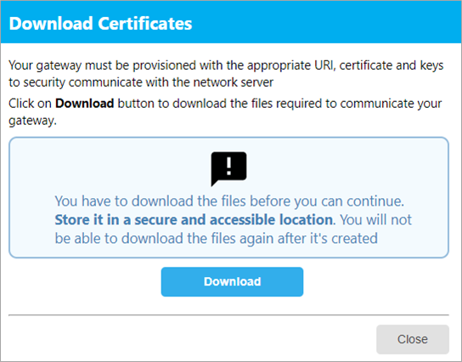Click the word 'gateway.' ending the second paragraph
Image resolution: width=462 pixels, height=362 pixels.
point(32,121)
